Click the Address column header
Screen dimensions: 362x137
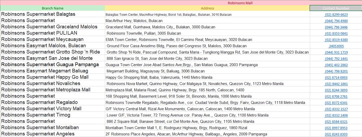(x=207, y=8)
